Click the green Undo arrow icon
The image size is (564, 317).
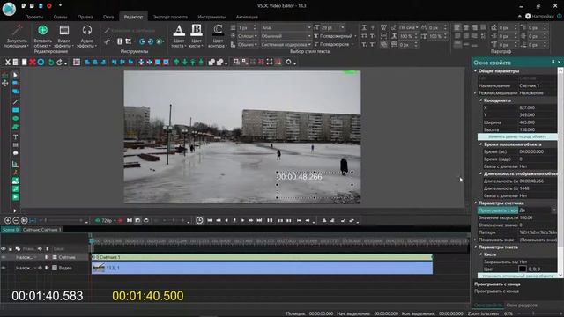click(51, 63)
